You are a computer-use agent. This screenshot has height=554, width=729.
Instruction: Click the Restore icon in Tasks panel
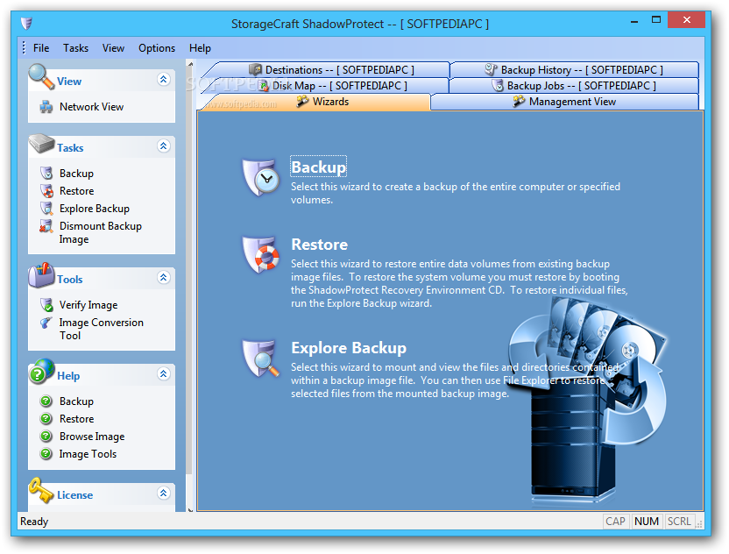click(x=46, y=191)
